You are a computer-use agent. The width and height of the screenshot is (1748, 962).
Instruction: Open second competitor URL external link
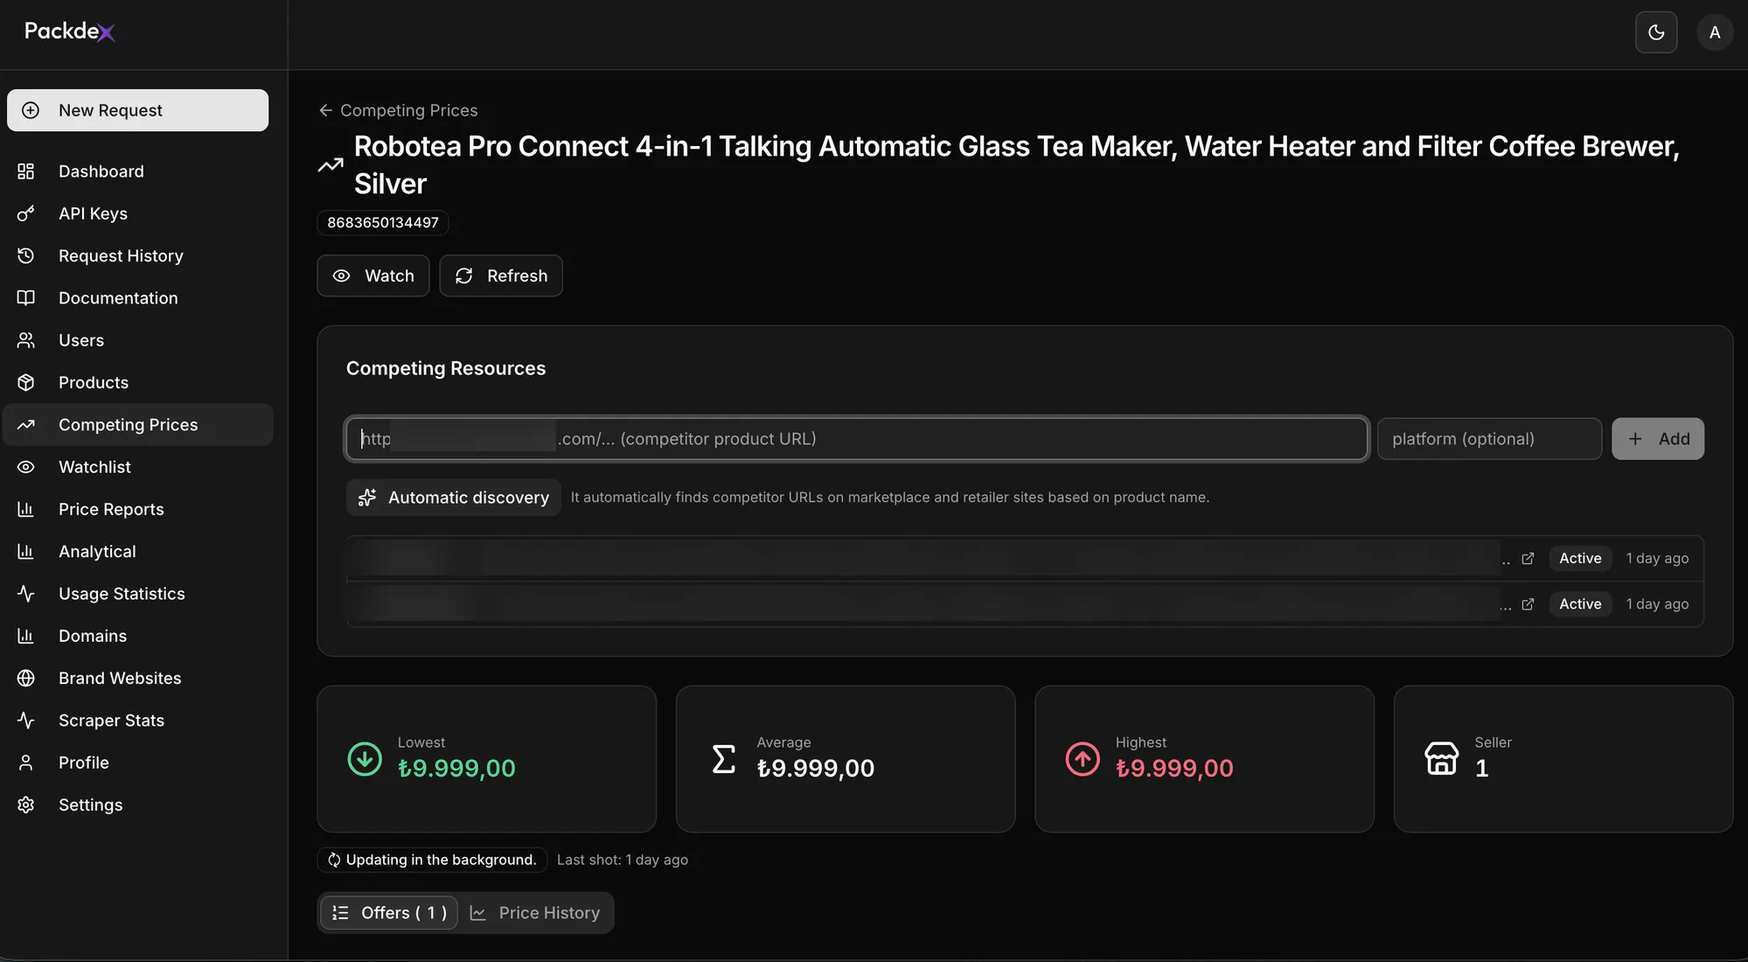(1528, 604)
